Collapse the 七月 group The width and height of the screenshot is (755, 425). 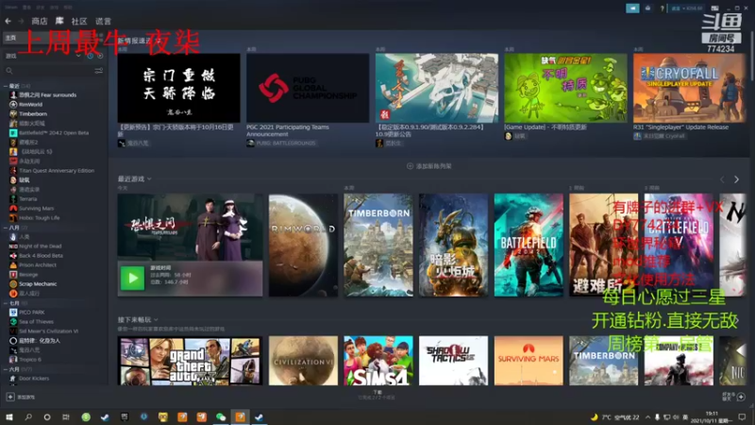[x=6, y=303]
